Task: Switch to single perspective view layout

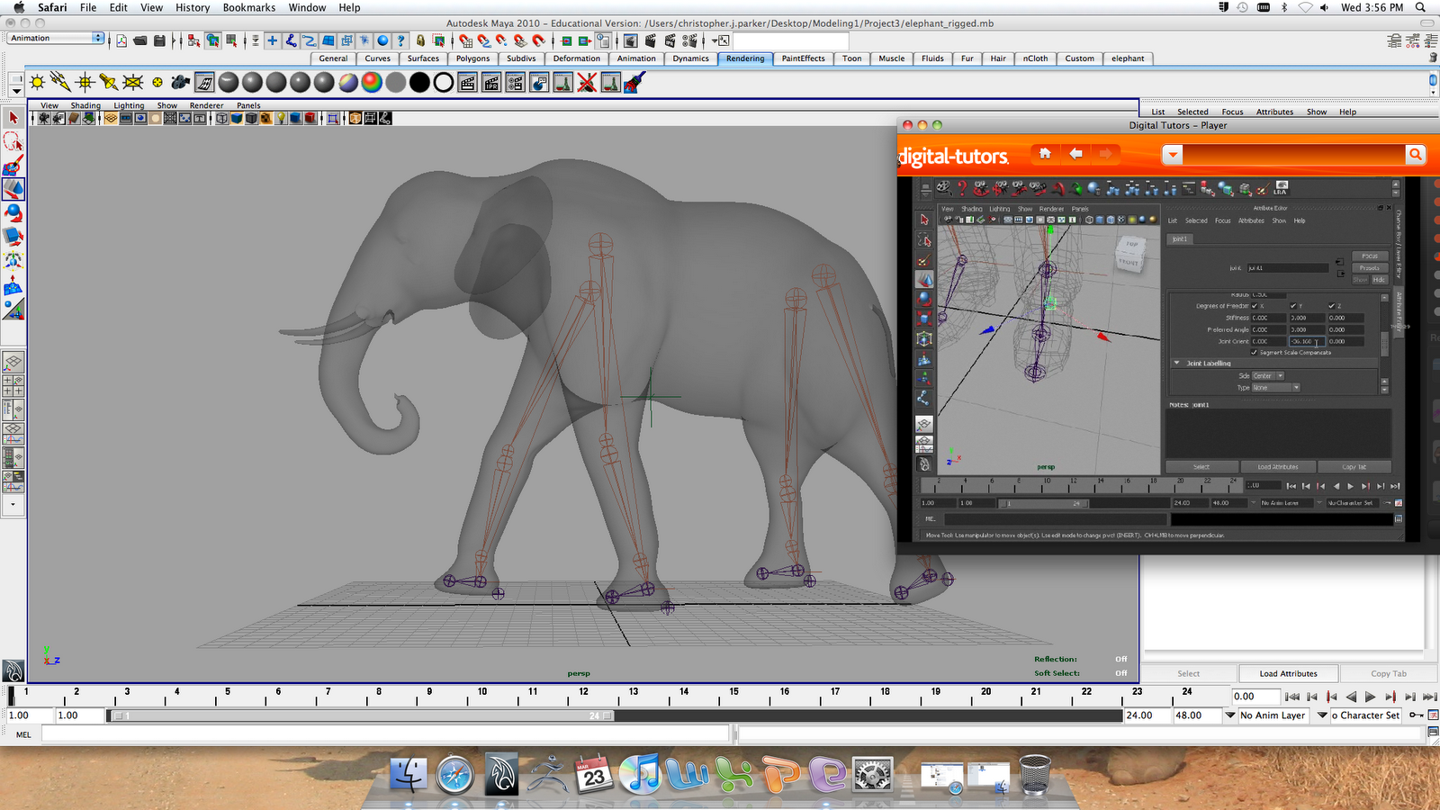Action: coord(13,363)
